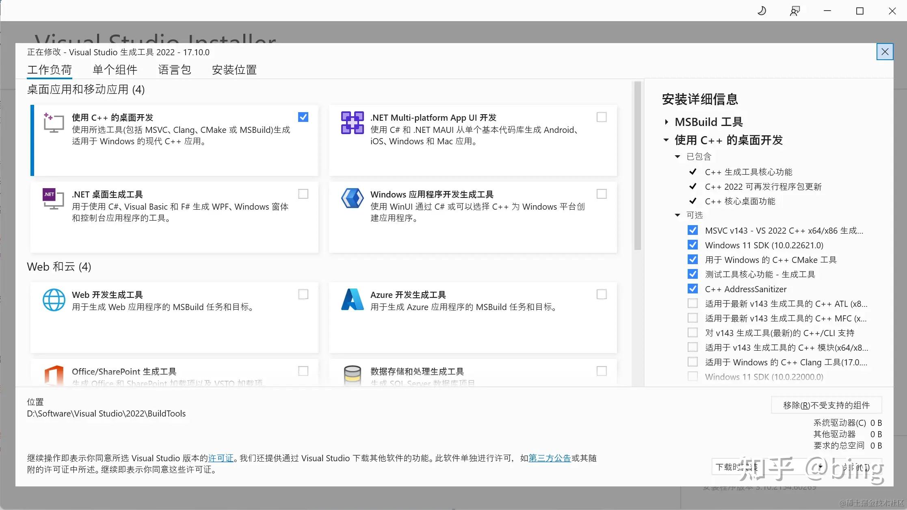Open the 下载时安装 dropdown arrow

point(820,467)
